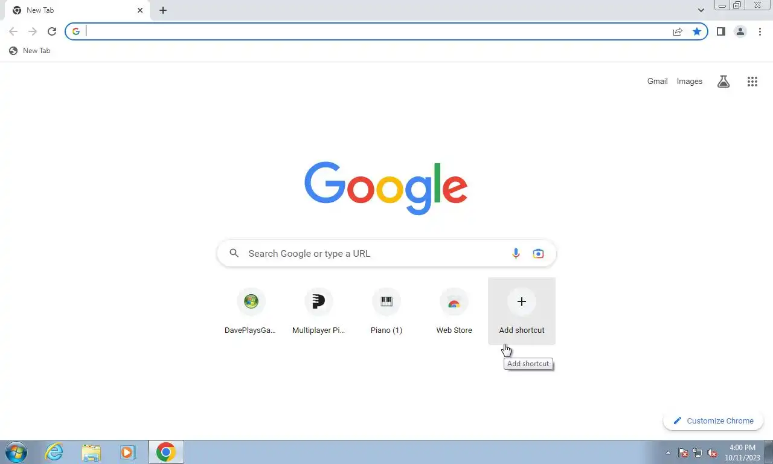Click the Google logo
The width and height of the screenshot is (773, 464).
pyautogui.click(x=386, y=188)
